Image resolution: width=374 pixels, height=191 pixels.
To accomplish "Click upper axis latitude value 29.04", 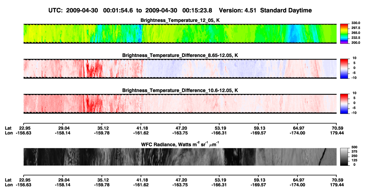I will [x=64, y=128].
